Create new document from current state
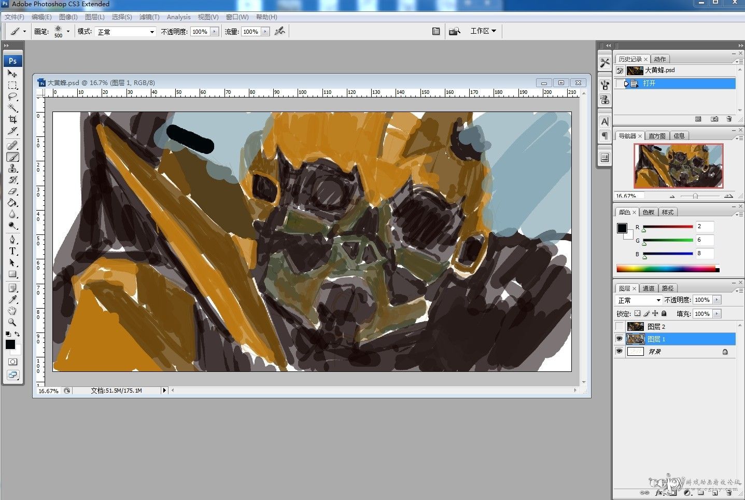 click(698, 119)
